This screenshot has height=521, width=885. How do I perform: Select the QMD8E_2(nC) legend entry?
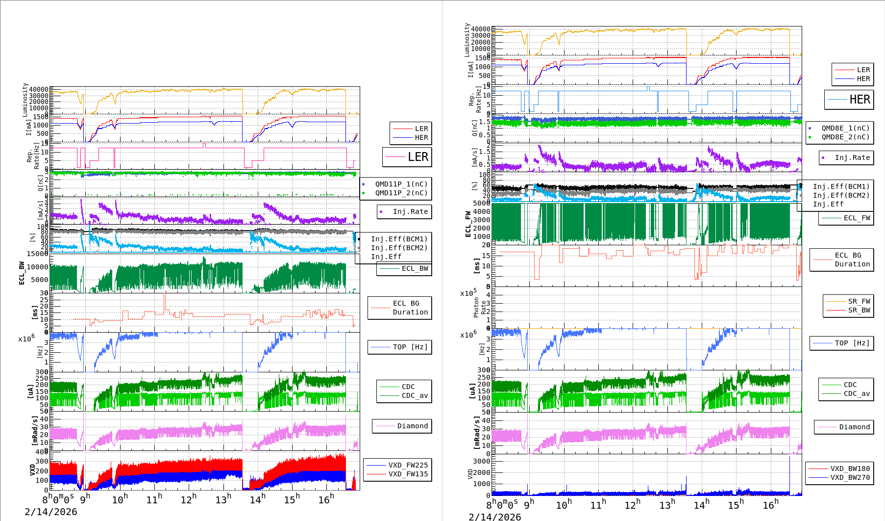click(x=845, y=137)
